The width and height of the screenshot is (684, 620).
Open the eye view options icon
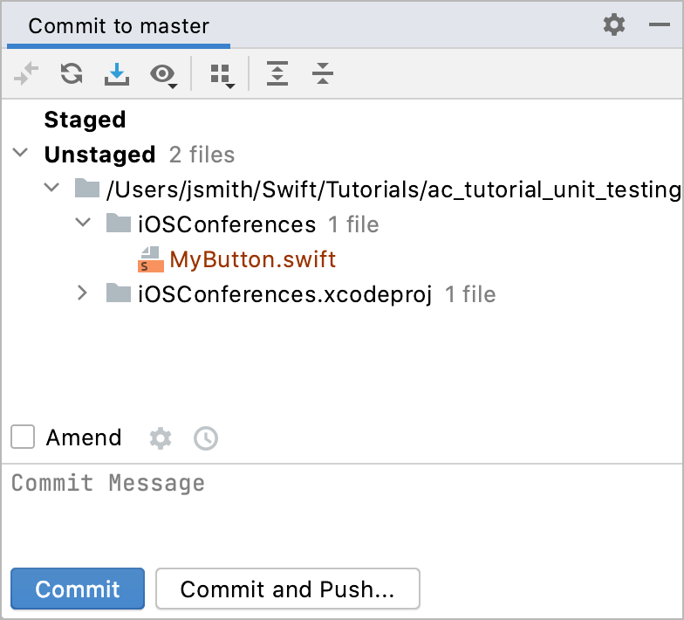pyautogui.click(x=164, y=75)
